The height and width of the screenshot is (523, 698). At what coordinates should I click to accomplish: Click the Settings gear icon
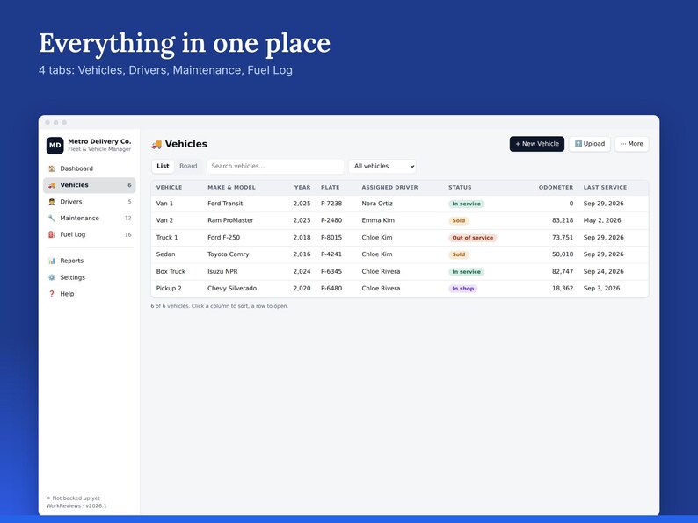tap(52, 277)
